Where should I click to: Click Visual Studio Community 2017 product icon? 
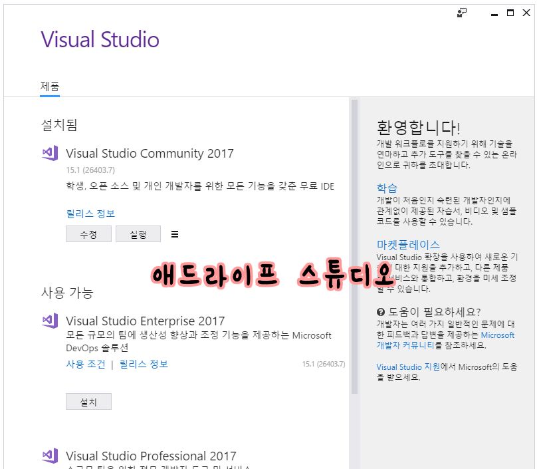[50, 153]
